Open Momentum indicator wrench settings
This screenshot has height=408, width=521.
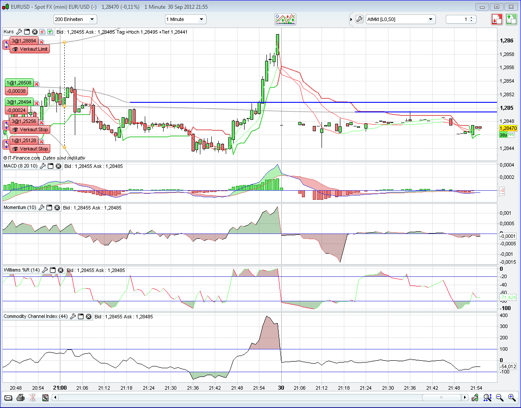[42, 208]
